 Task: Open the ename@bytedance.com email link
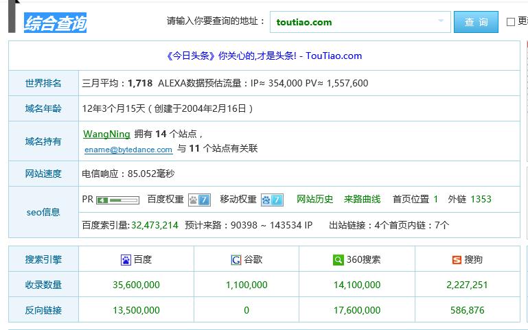coord(128,150)
